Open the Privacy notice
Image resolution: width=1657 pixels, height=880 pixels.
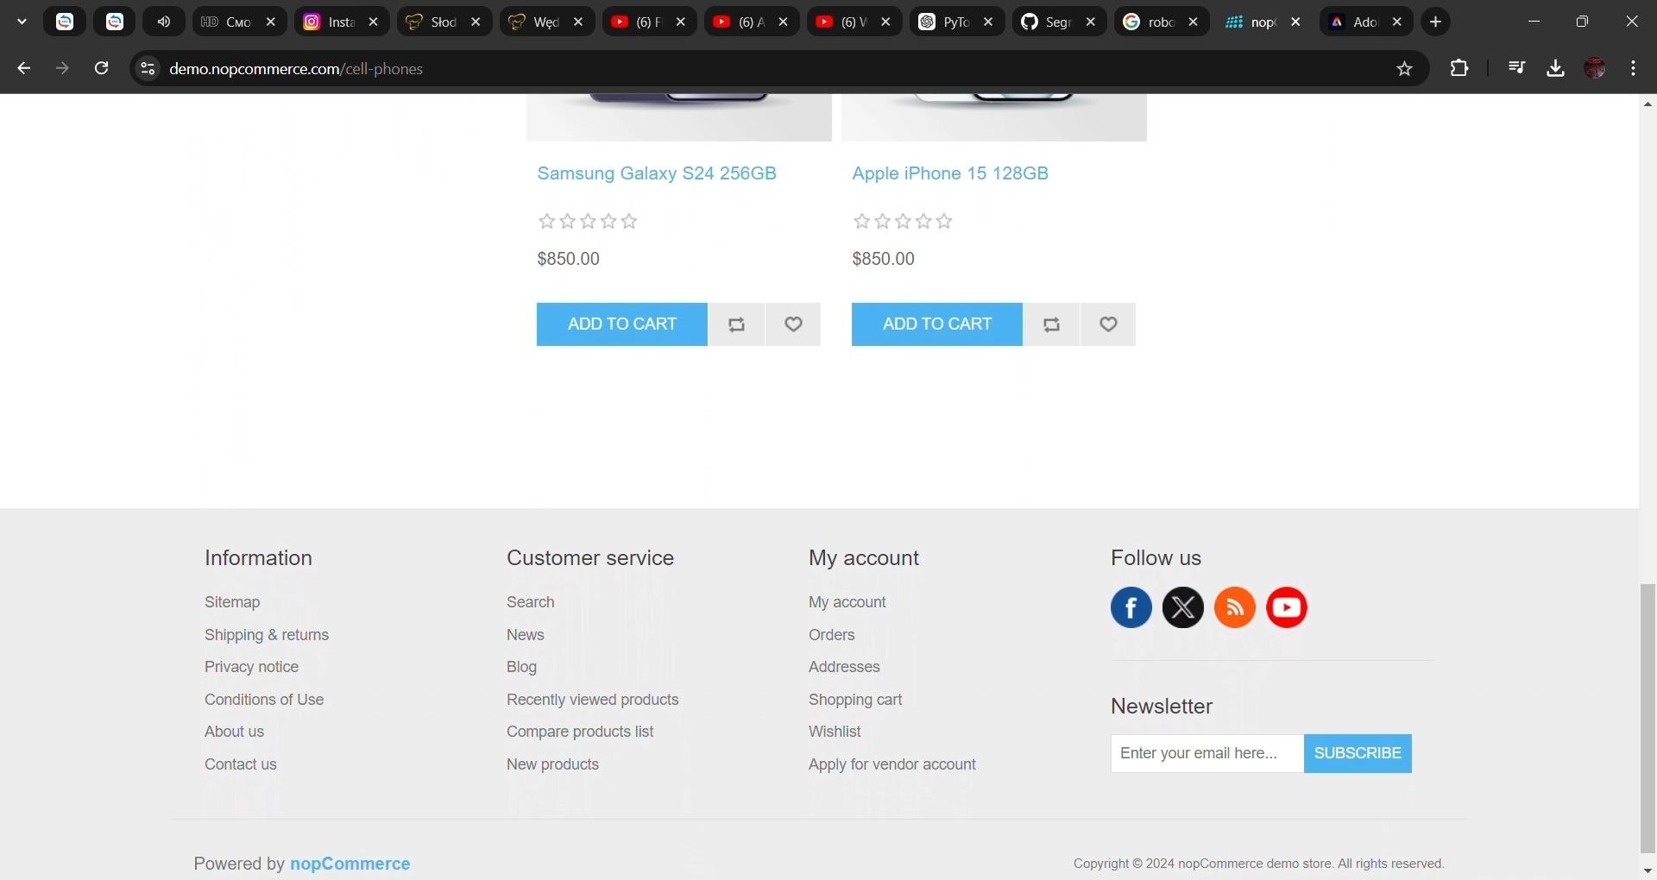point(251,667)
